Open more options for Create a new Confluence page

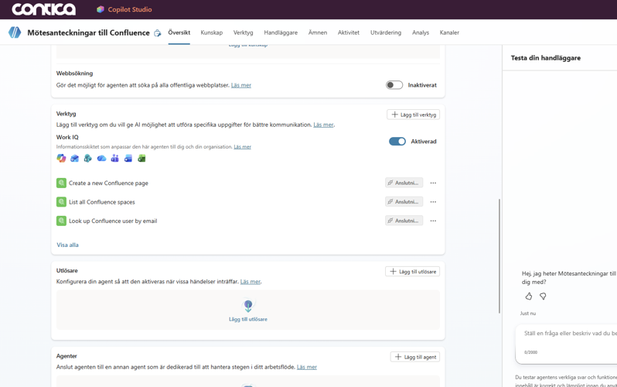[x=433, y=183]
